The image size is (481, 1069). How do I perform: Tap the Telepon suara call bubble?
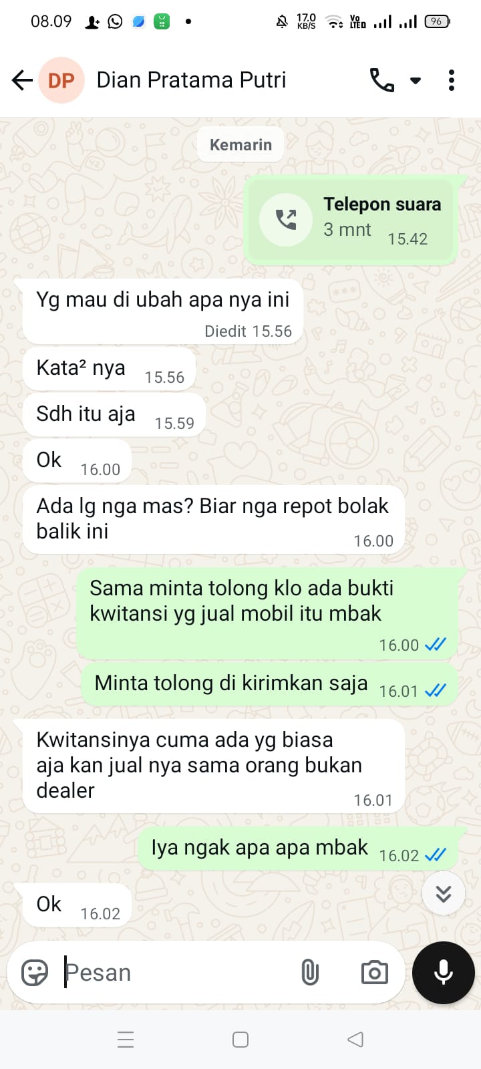tap(351, 220)
